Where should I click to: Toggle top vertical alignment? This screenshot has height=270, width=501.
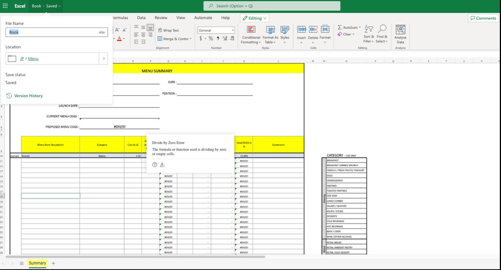click(x=136, y=27)
